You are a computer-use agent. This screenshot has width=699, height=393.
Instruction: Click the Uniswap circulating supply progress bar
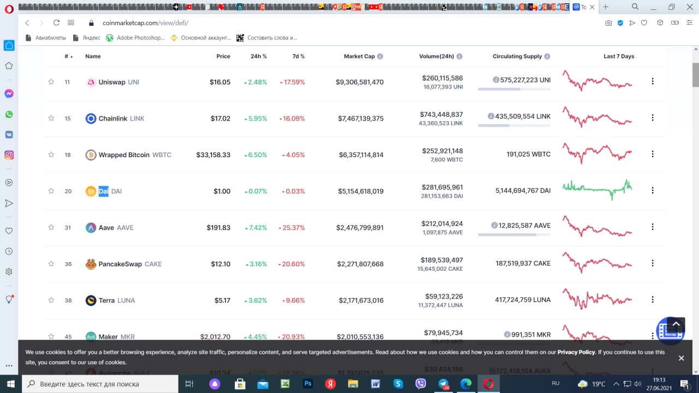pyautogui.click(x=514, y=89)
